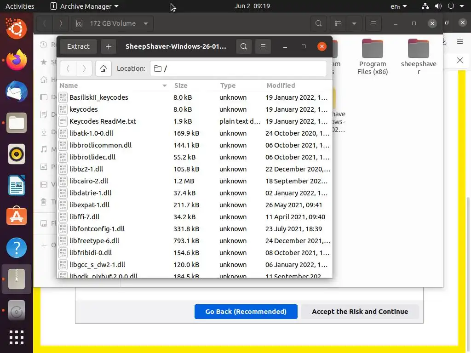Open Archive Manager hamburger menu
This screenshot has width=471, height=353.
[x=263, y=46]
